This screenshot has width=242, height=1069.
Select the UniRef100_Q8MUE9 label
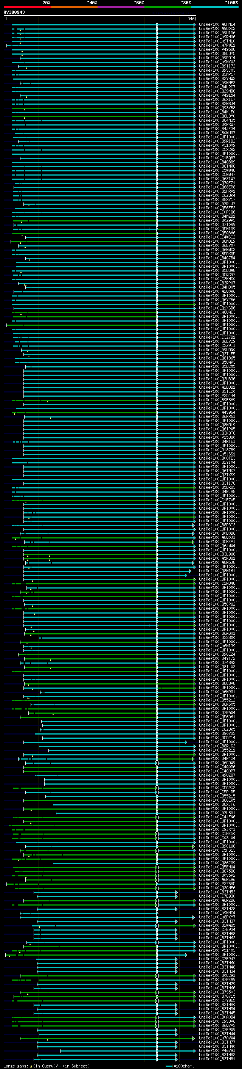[217, 242]
